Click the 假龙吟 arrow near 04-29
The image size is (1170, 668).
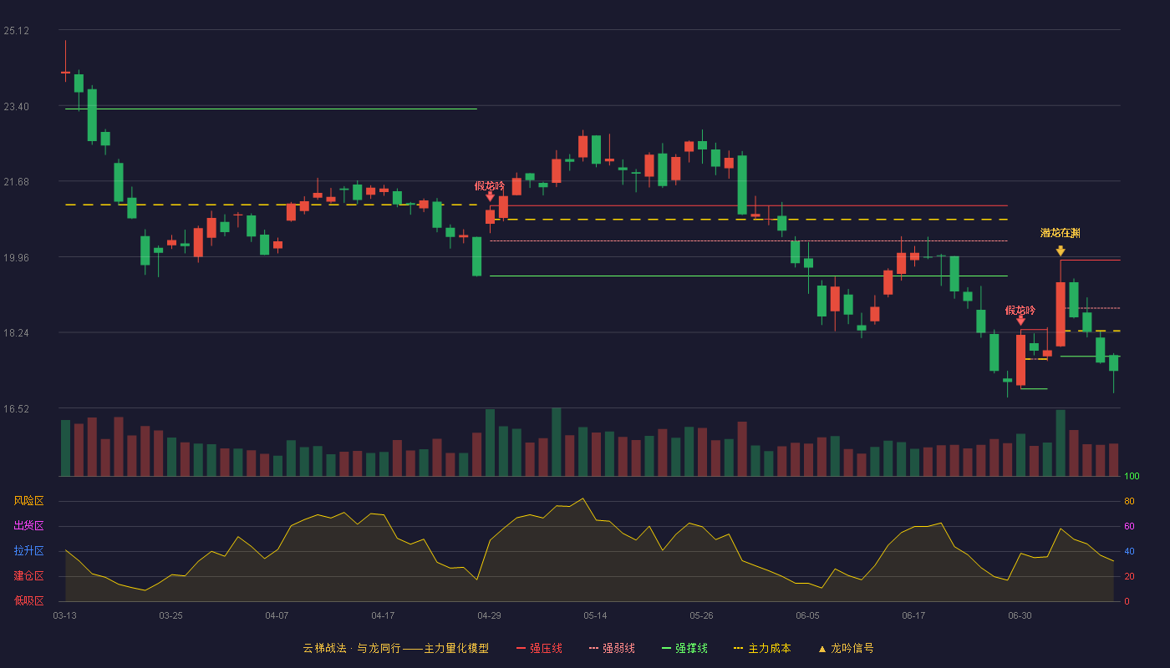pos(491,196)
